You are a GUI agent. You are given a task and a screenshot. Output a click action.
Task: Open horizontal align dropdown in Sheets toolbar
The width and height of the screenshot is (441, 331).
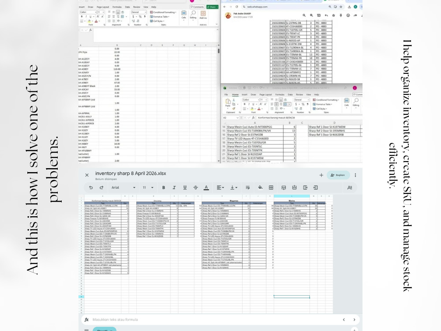pos(220,188)
